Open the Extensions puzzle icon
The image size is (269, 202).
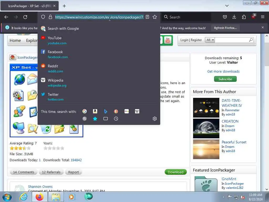(x=244, y=17)
